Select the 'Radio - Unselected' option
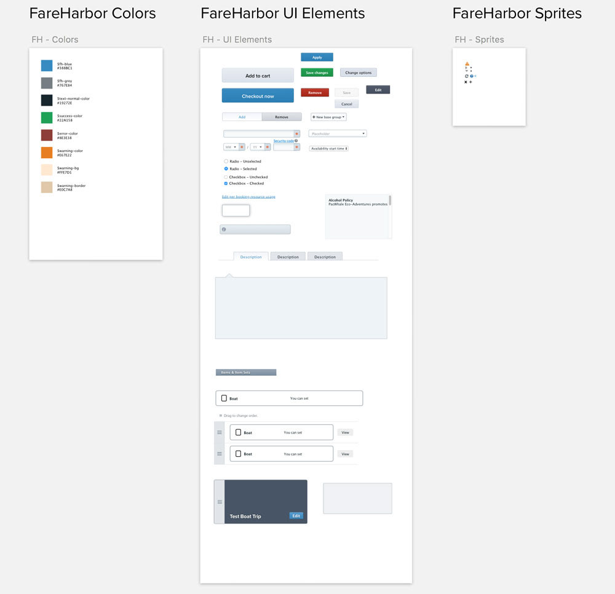The height and width of the screenshot is (594, 615). click(226, 161)
